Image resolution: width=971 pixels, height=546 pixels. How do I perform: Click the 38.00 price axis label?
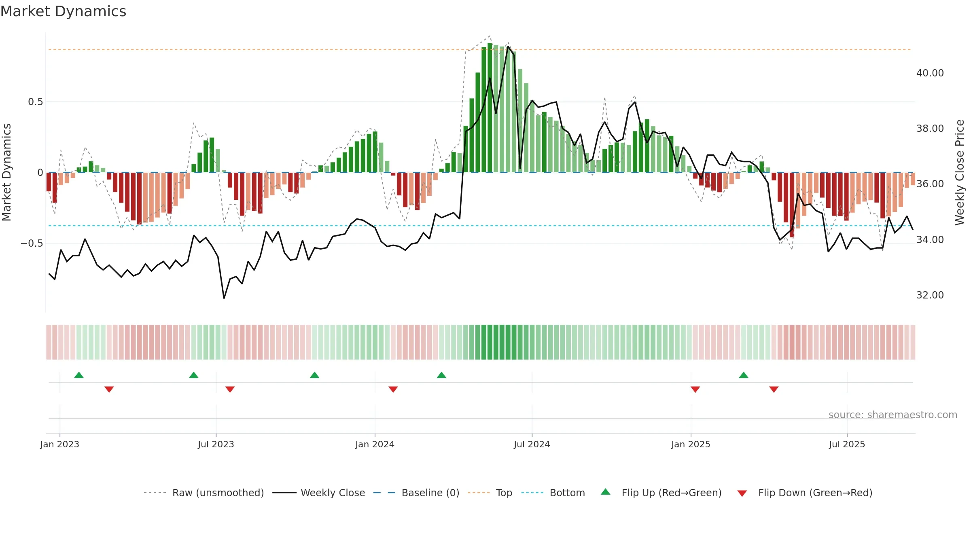(x=930, y=129)
